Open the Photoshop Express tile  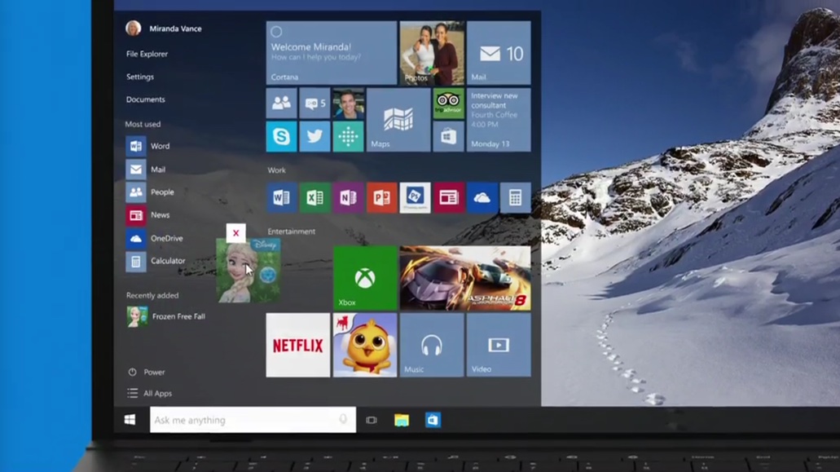pyautogui.click(x=416, y=198)
